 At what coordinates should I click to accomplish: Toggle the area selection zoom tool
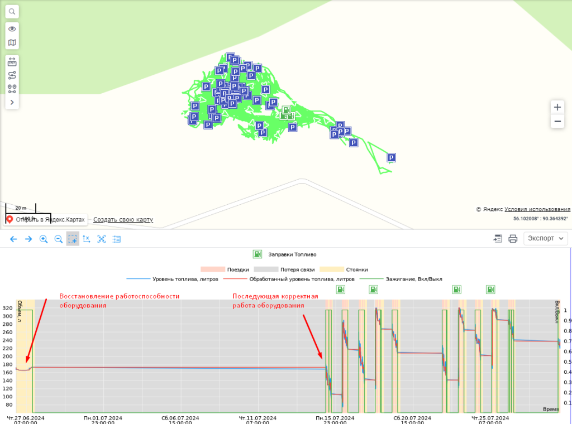pyautogui.click(x=73, y=239)
